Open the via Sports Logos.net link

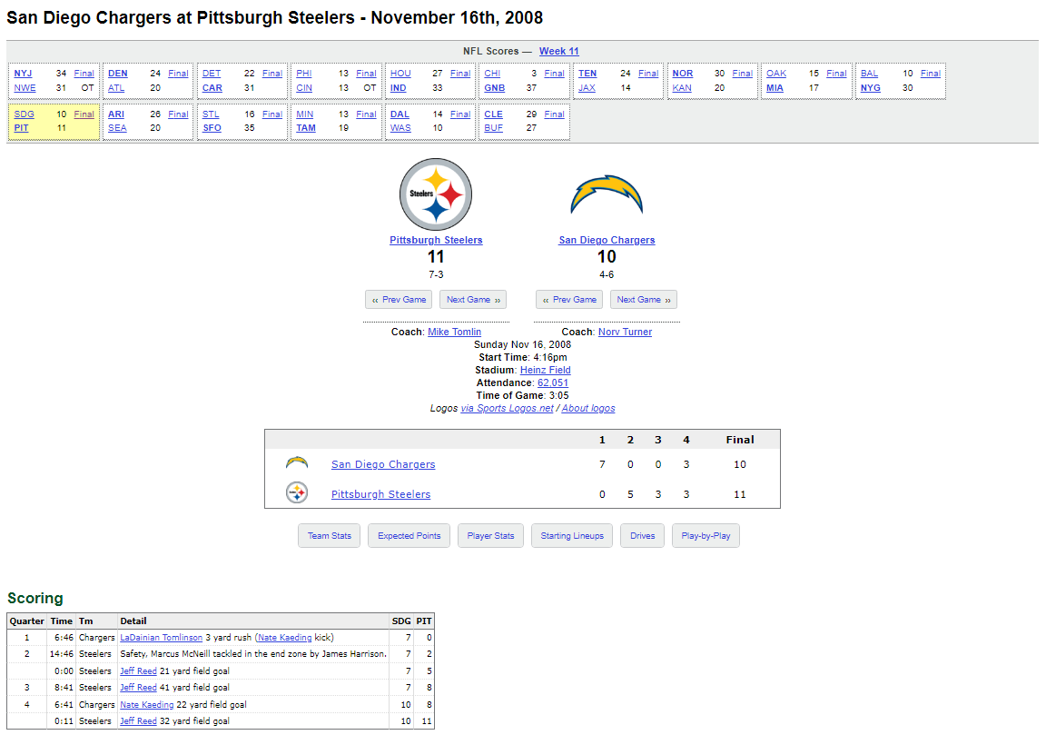pyautogui.click(x=507, y=408)
